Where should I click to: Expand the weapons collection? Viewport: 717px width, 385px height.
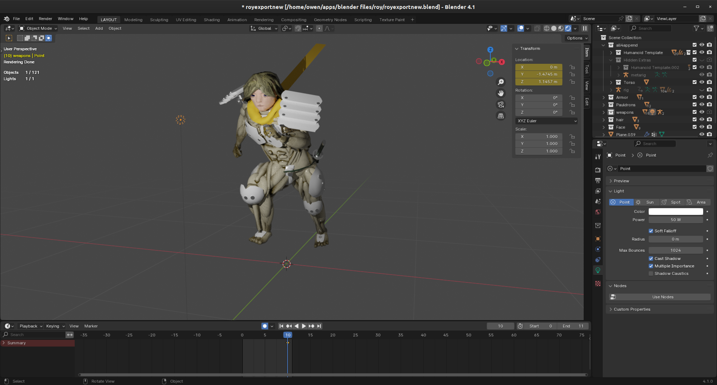603,112
